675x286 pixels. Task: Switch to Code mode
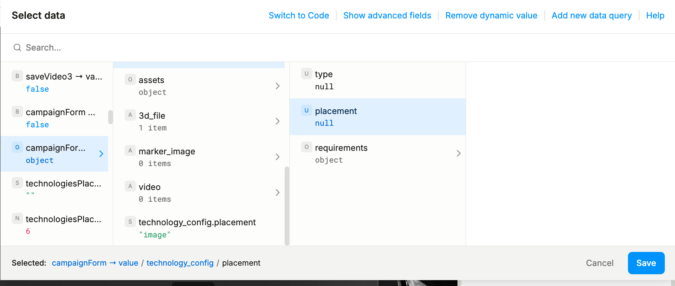click(299, 16)
